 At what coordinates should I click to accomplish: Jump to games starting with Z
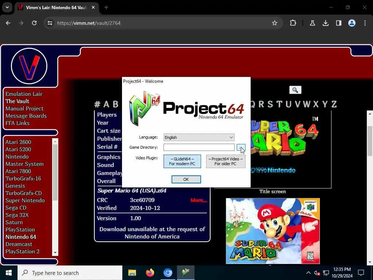pos(334,104)
